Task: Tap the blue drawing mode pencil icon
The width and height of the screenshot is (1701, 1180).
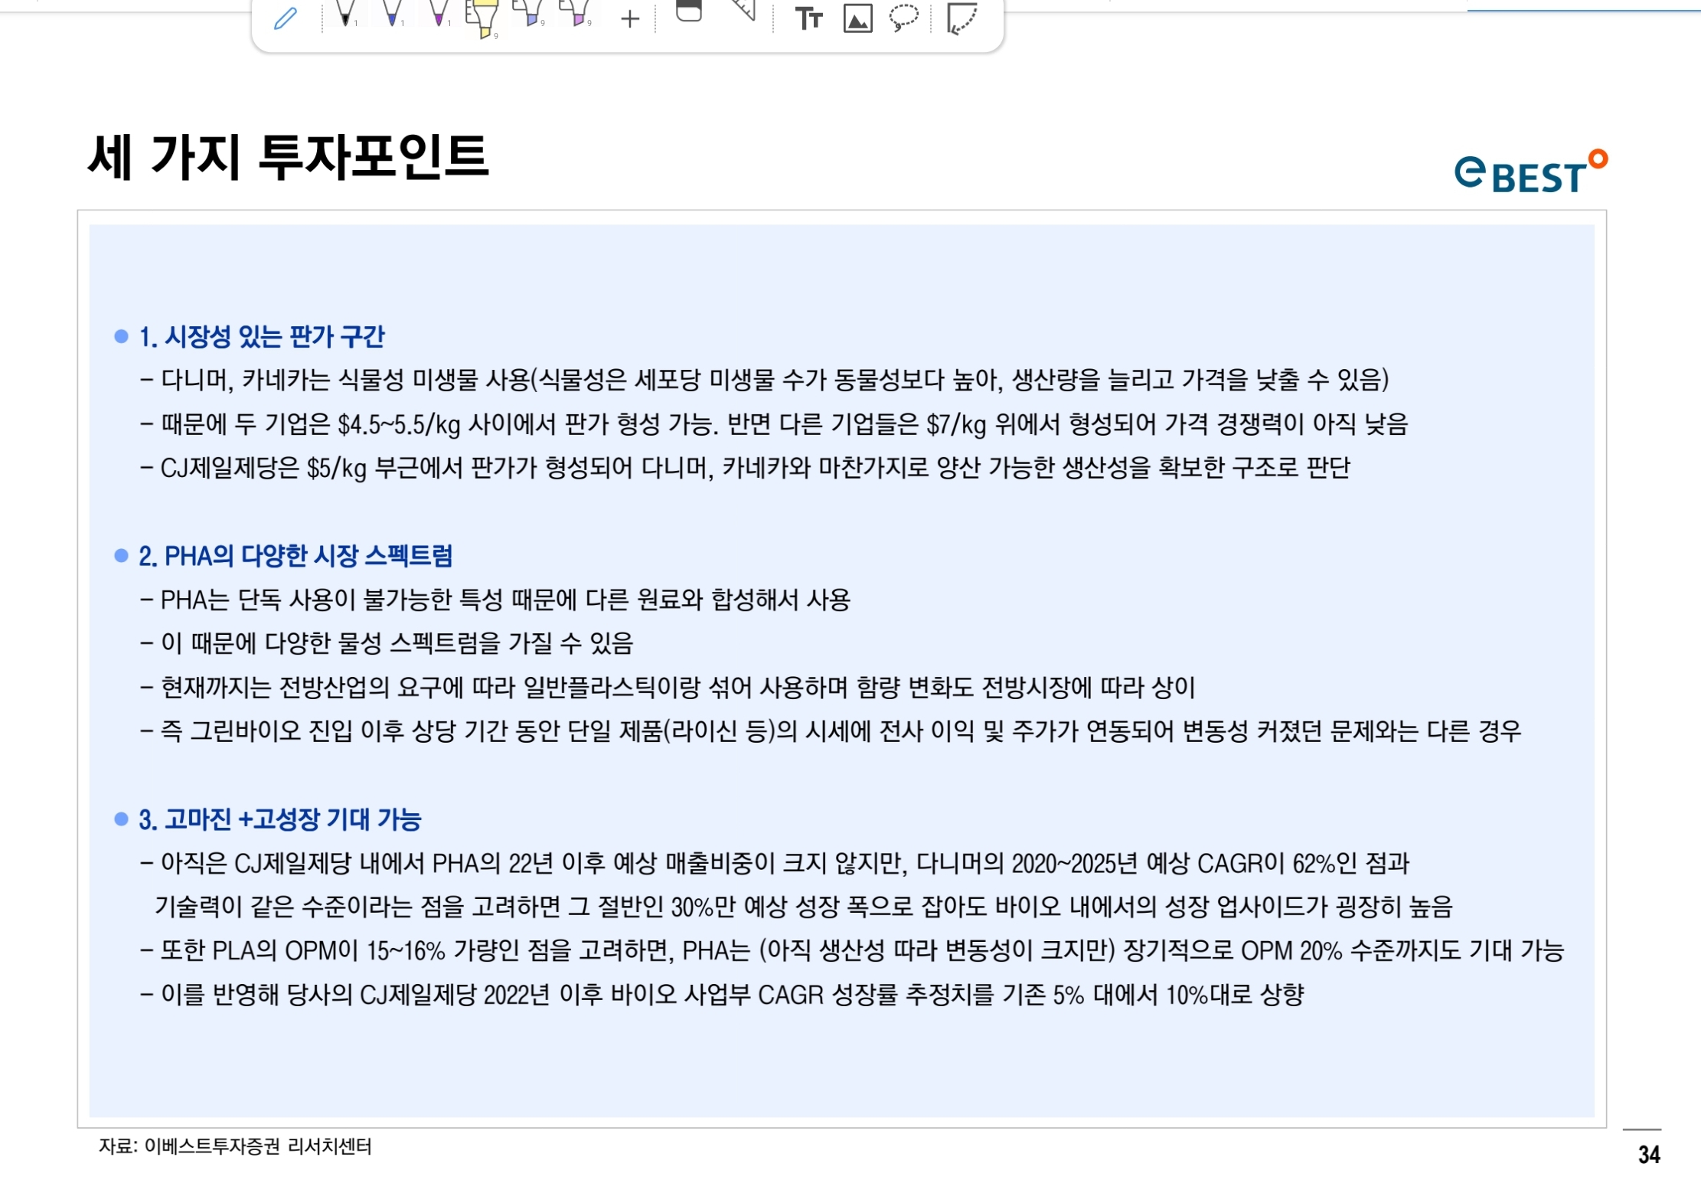Action: 285,18
